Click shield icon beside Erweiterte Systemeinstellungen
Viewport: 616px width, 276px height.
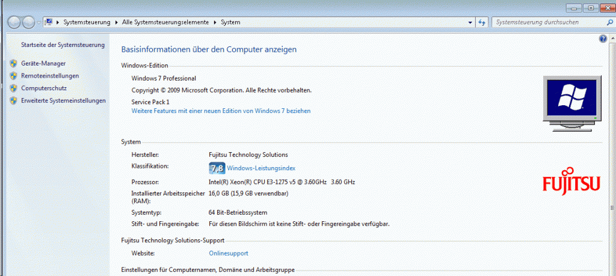pyautogui.click(x=14, y=101)
